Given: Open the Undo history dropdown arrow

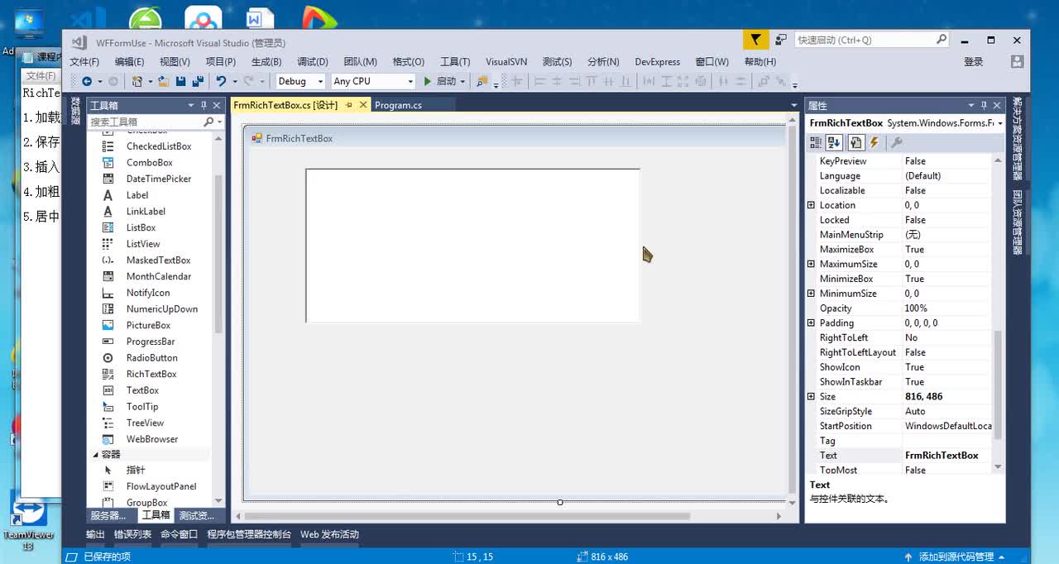Looking at the screenshot, I should [235, 81].
